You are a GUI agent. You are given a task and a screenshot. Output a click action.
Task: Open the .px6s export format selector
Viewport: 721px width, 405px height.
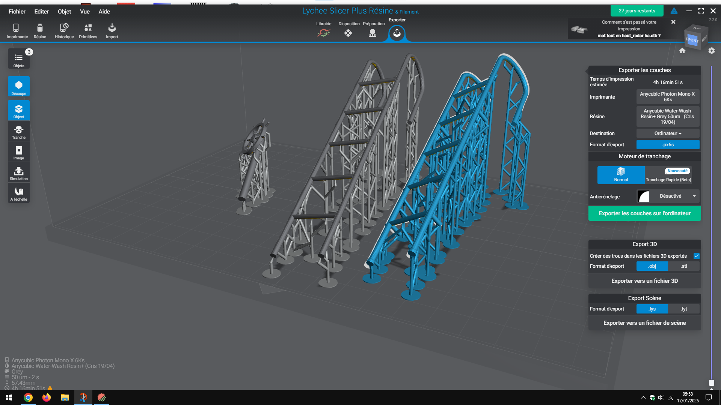(x=668, y=145)
